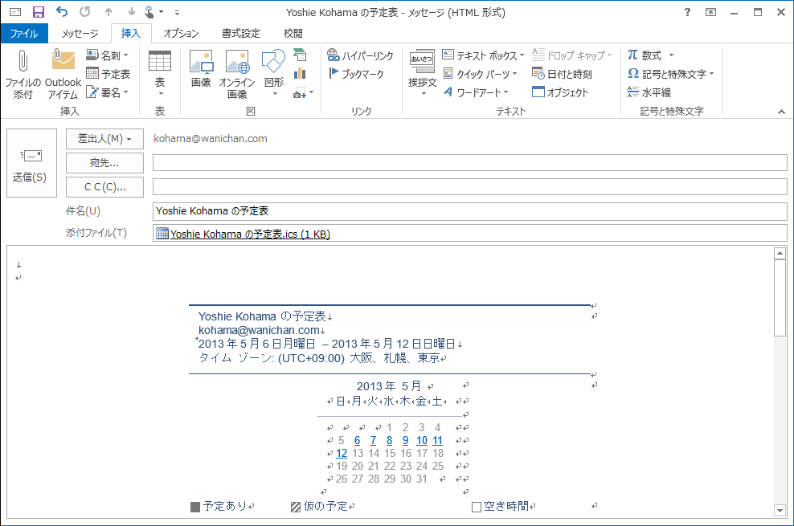Image resolution: width=794 pixels, height=526 pixels.
Task: Insert SmartArt graphic icon
Action: [300, 55]
